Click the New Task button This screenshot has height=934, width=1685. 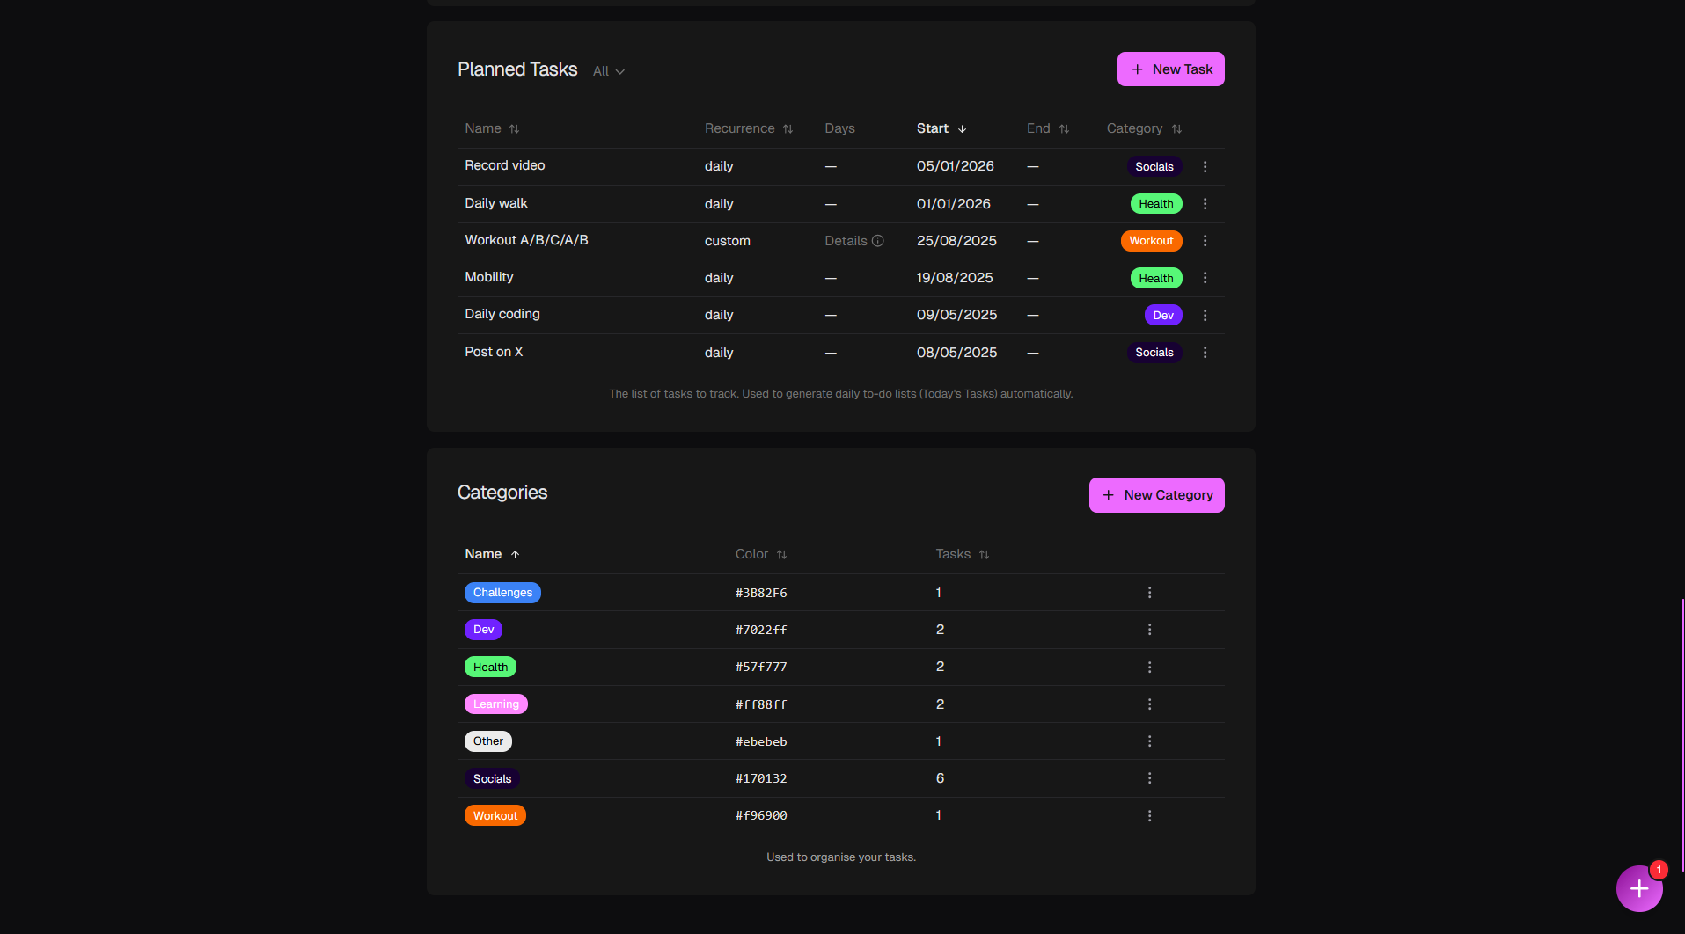(x=1170, y=69)
